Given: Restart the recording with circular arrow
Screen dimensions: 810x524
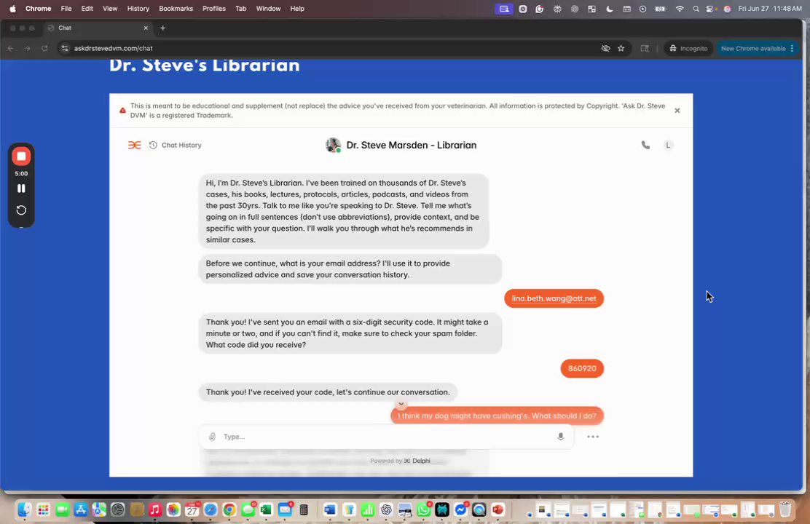Looking at the screenshot, I should point(21,210).
